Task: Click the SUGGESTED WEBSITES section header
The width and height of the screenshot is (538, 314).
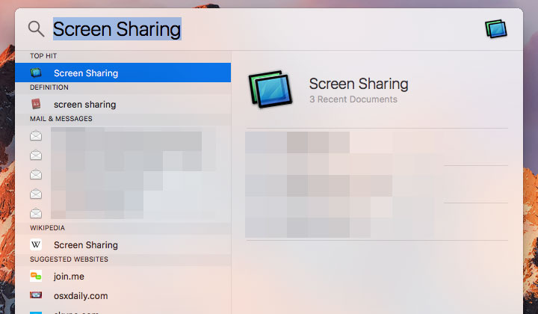Action: 69,259
